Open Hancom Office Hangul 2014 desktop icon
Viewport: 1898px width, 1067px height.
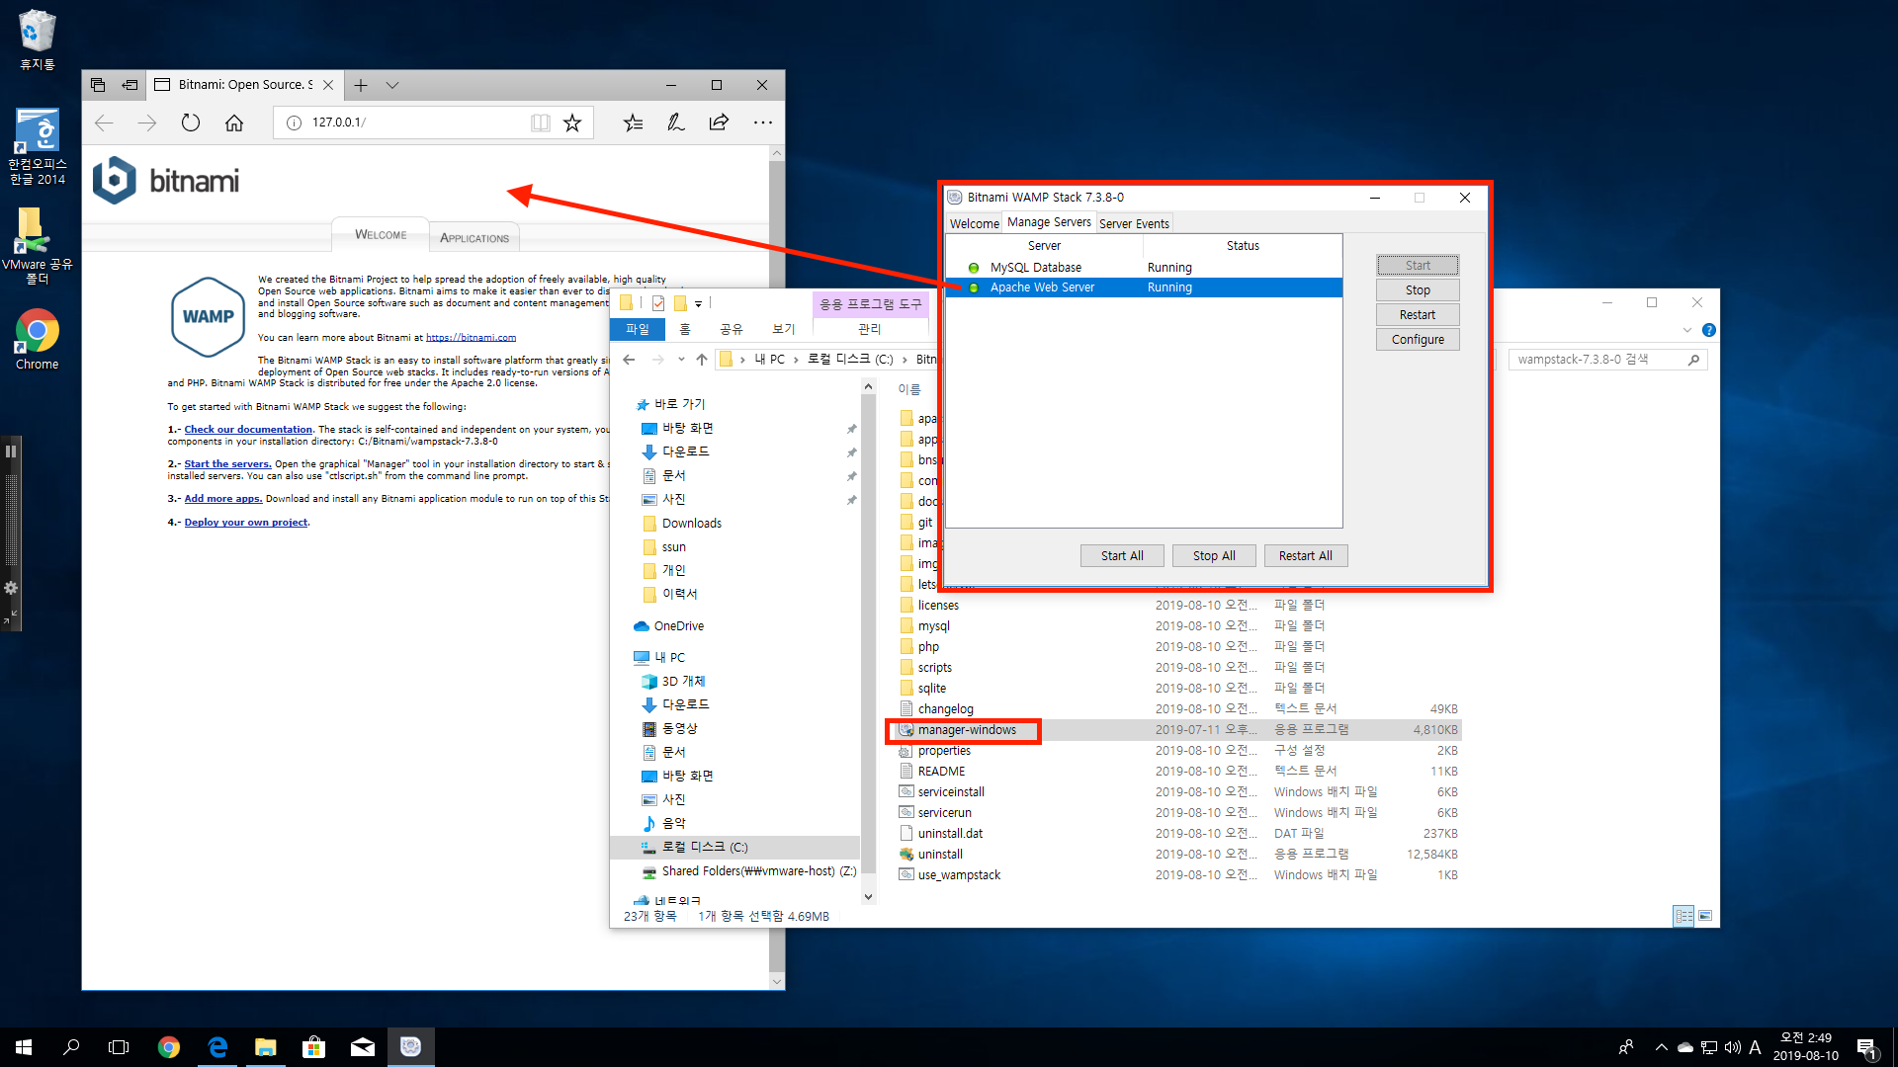coord(37,146)
